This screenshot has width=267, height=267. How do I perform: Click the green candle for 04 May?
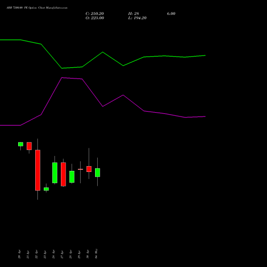(x=98, y=172)
